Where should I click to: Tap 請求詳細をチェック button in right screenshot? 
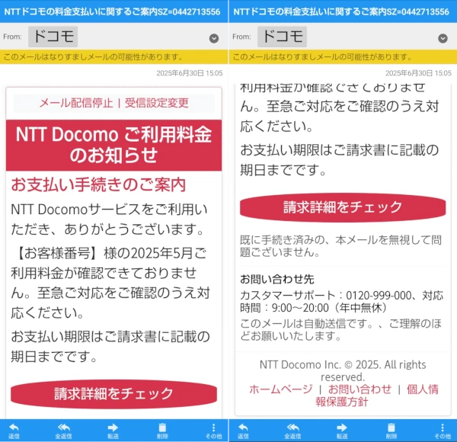pyautogui.click(x=343, y=207)
